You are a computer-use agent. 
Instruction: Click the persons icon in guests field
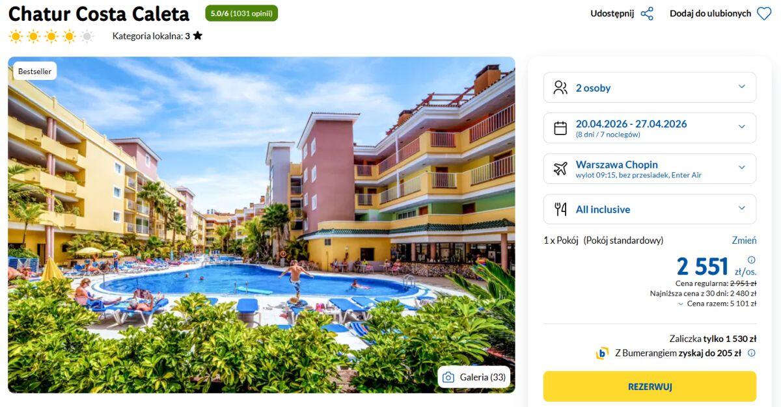click(x=560, y=88)
